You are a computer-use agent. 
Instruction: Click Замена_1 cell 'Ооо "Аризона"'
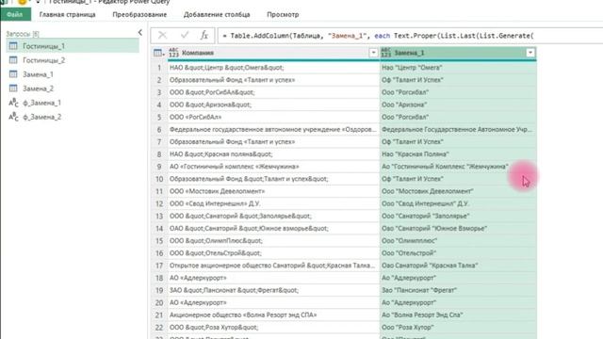coord(458,105)
